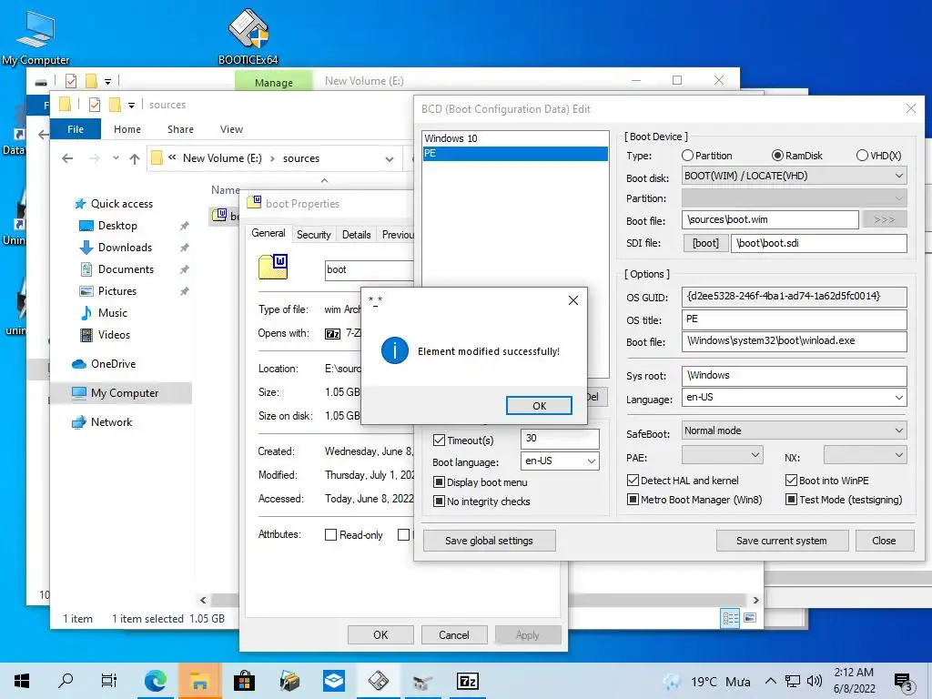
Task: Open BOOTICEx64 desktop shortcut
Action: click(x=248, y=36)
